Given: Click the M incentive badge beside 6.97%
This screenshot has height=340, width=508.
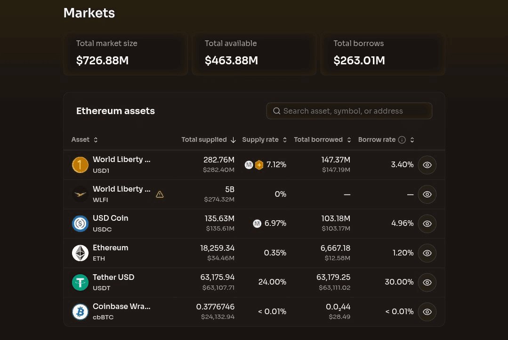Looking at the screenshot, I should 257,224.
